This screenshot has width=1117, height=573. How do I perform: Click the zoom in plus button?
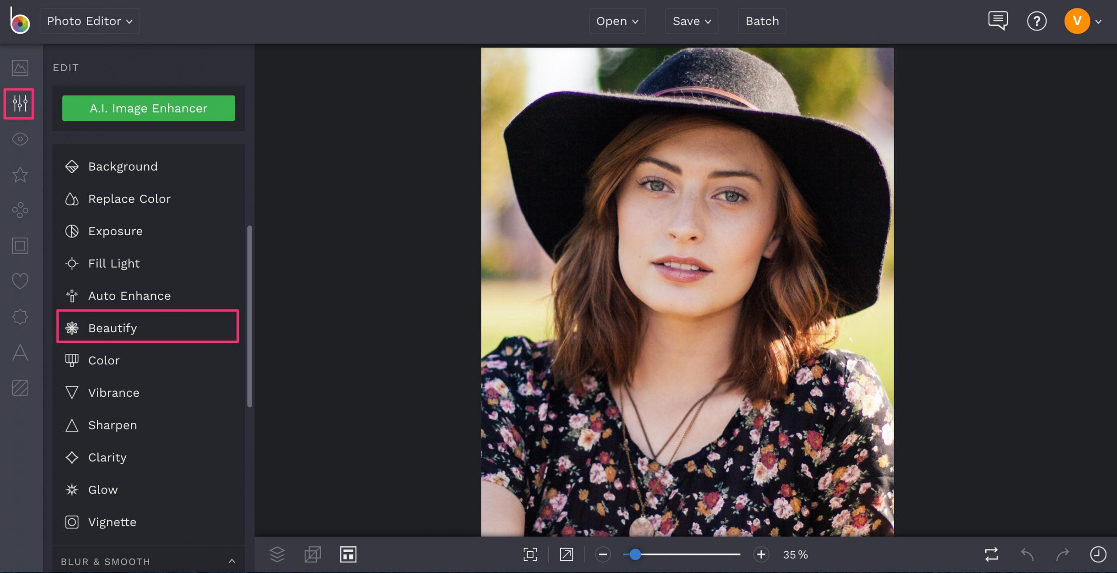point(761,554)
